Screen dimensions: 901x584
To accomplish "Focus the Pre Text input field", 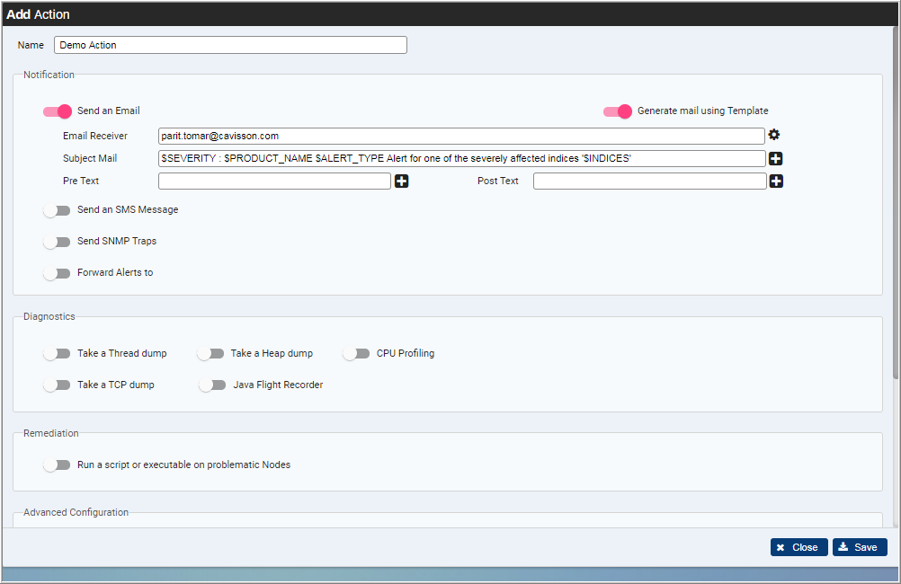I will click(x=274, y=181).
